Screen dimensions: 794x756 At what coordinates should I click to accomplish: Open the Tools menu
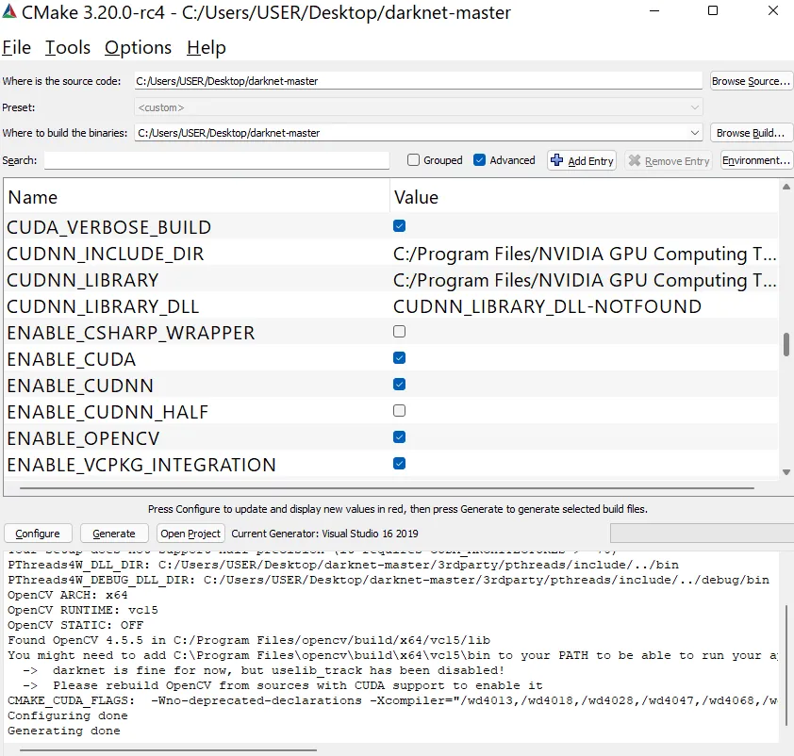tap(68, 47)
